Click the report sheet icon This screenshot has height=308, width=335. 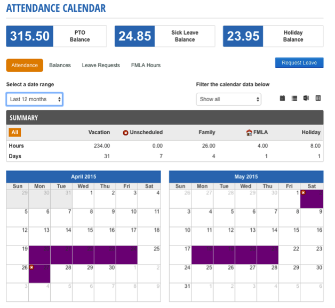(x=318, y=99)
